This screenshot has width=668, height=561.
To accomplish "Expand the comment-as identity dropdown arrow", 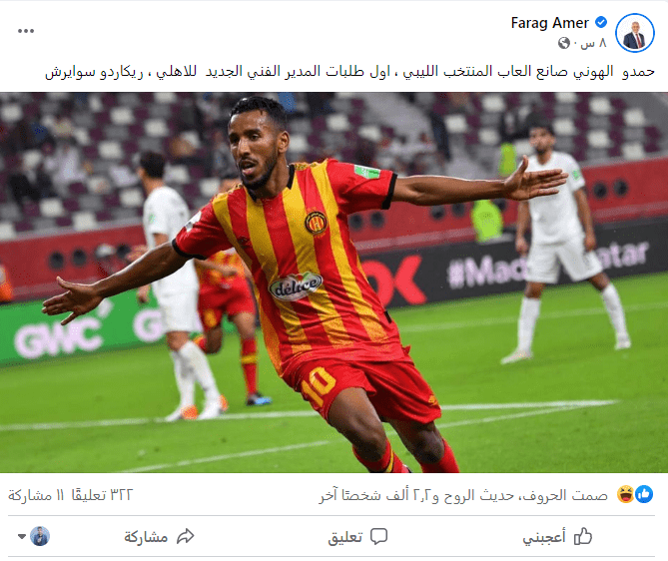I will tap(22, 537).
